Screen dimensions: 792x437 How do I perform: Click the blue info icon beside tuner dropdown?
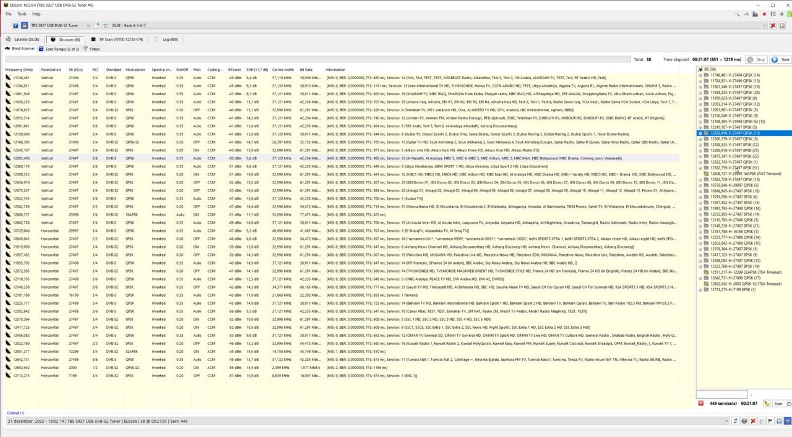click(15, 25)
